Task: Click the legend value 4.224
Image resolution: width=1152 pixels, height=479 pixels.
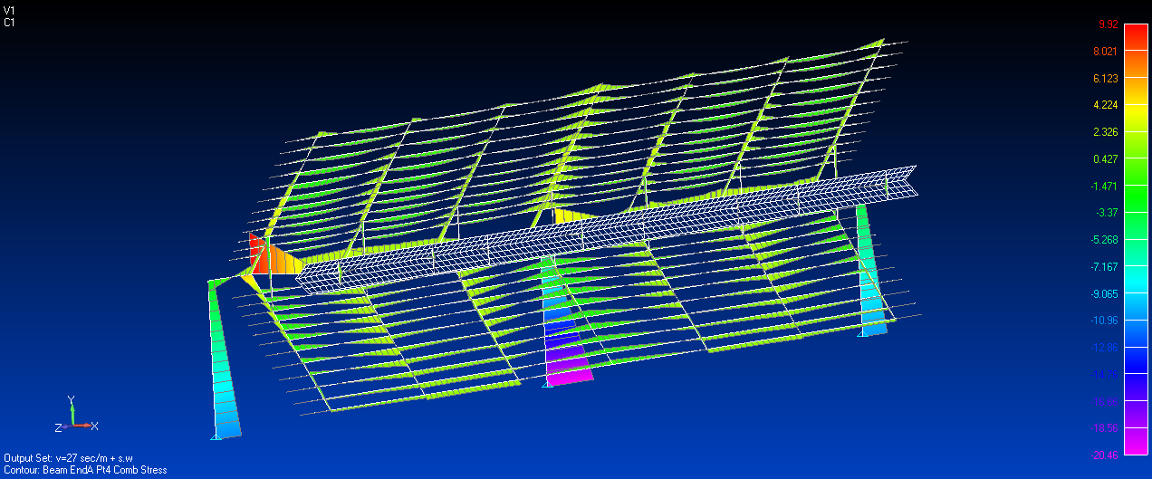Action: coord(1106,105)
